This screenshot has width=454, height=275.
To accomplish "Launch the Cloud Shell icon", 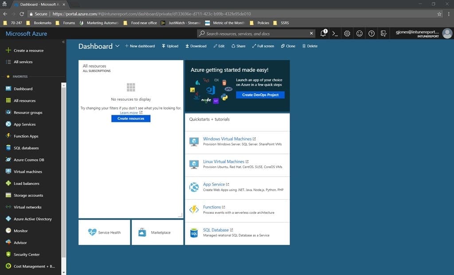I will coord(335,34).
